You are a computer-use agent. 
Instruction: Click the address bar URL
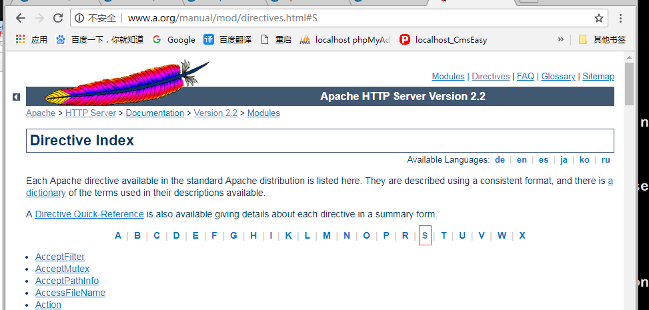(223, 18)
